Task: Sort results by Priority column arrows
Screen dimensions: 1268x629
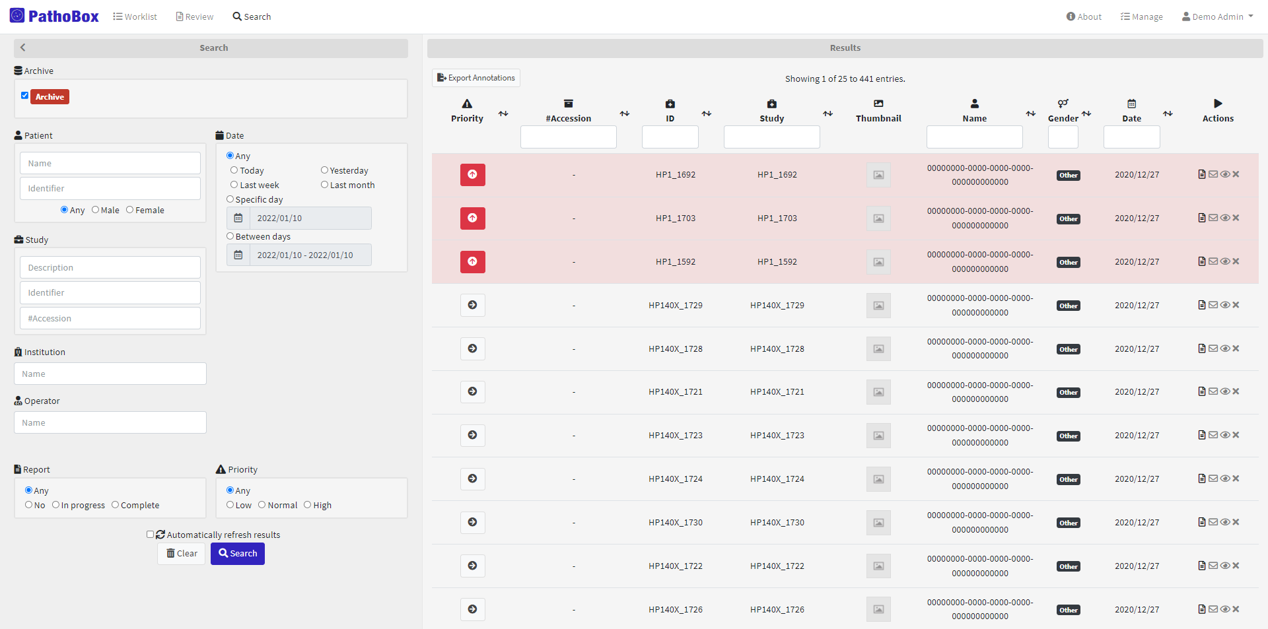Action: tap(503, 114)
